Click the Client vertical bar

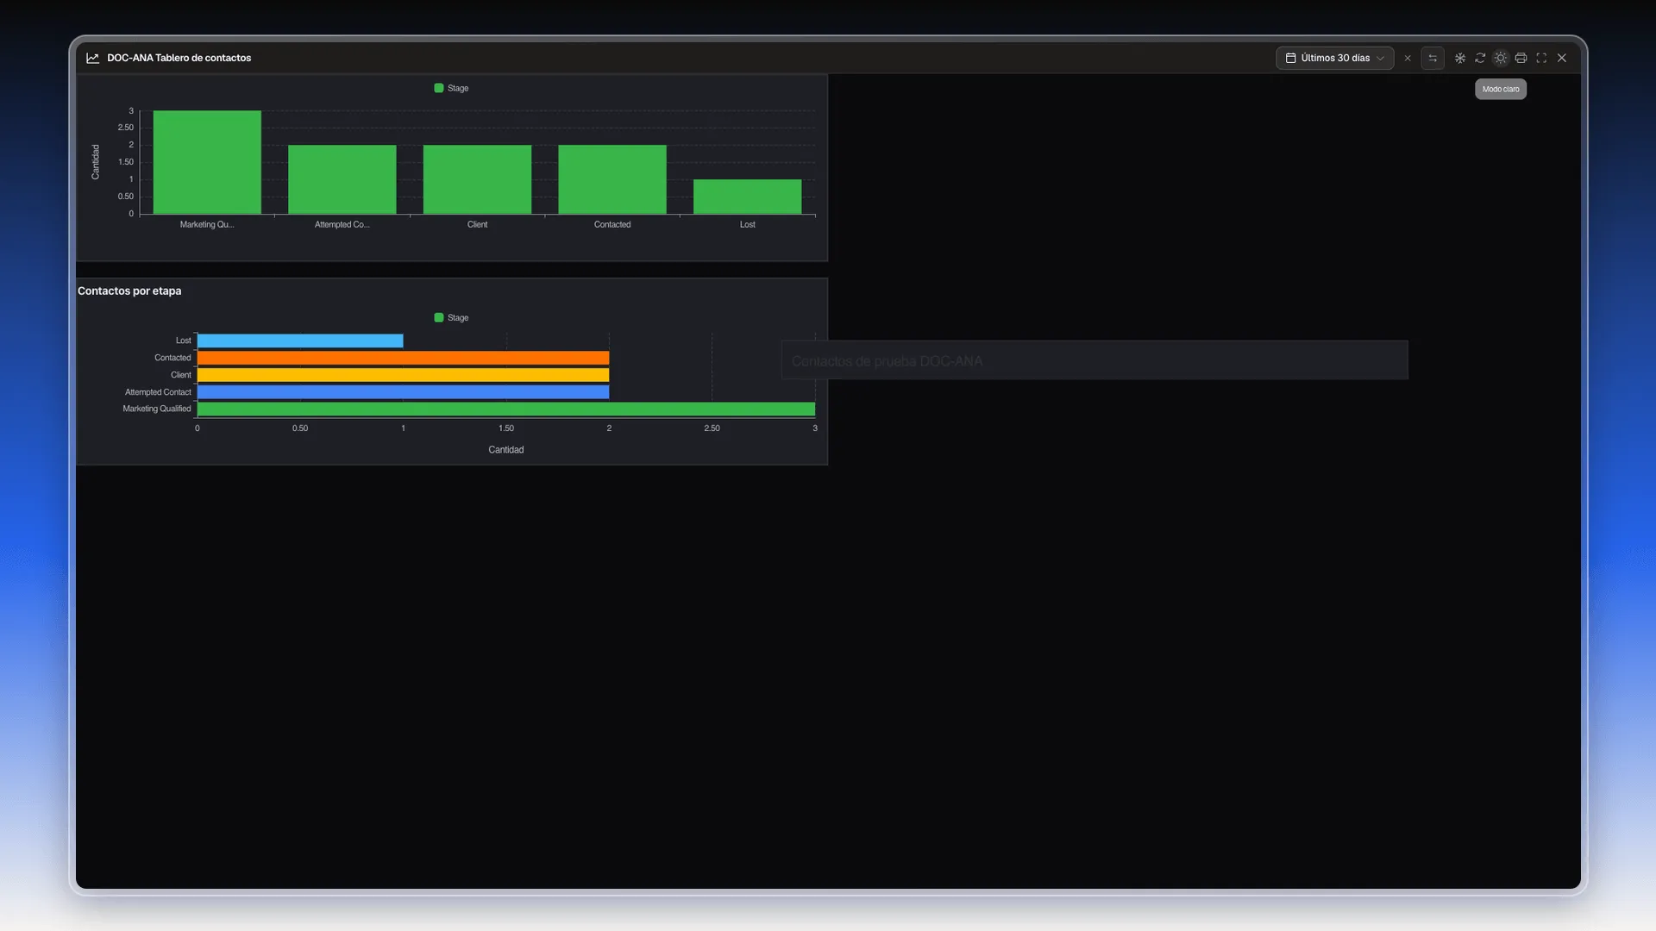[x=477, y=179]
